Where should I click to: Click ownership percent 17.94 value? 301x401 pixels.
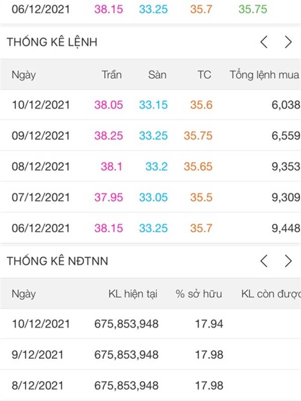point(209,324)
